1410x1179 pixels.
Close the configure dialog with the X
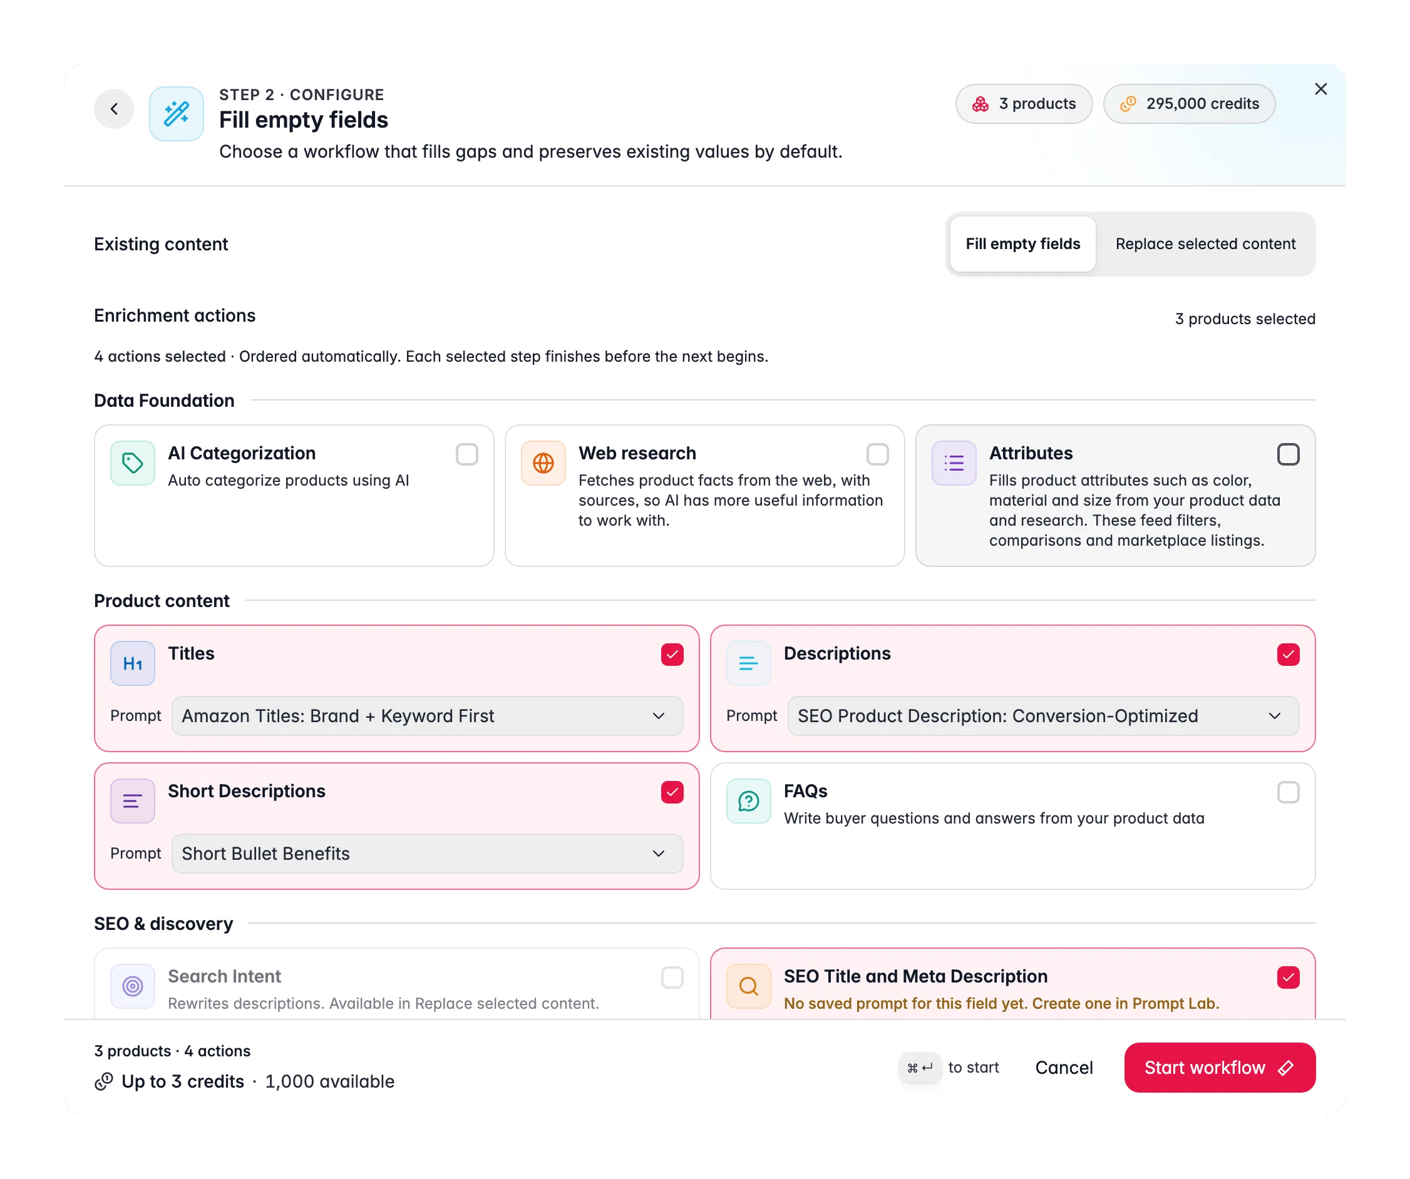coord(1320,89)
